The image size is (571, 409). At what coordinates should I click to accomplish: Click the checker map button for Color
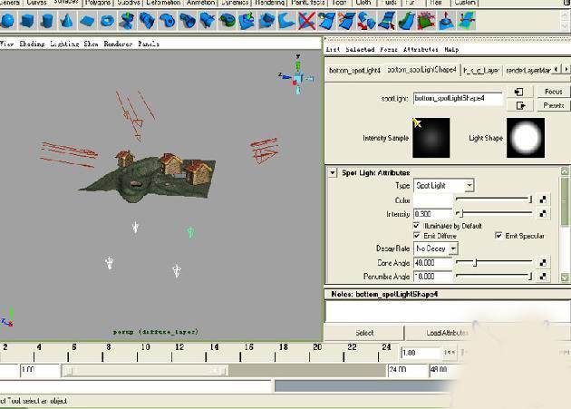pos(542,200)
